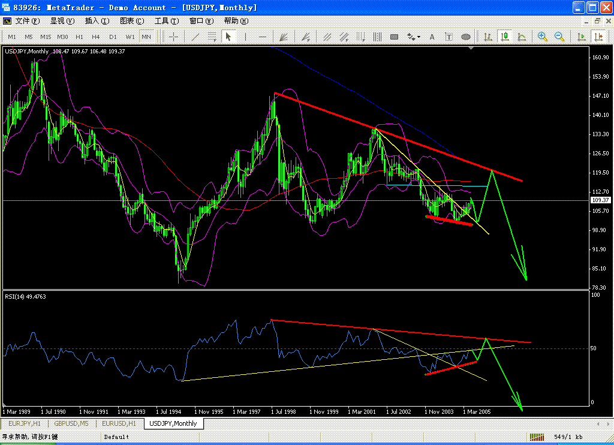Switch to the EURJPY,H1 chart tab
The image size is (614, 445).
click(x=23, y=423)
